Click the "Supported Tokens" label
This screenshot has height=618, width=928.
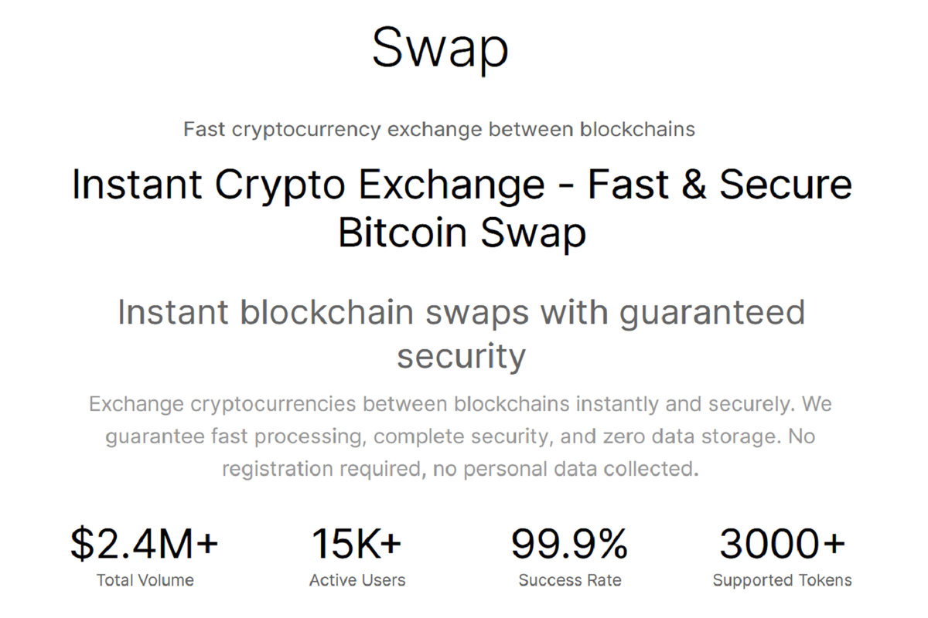782,580
